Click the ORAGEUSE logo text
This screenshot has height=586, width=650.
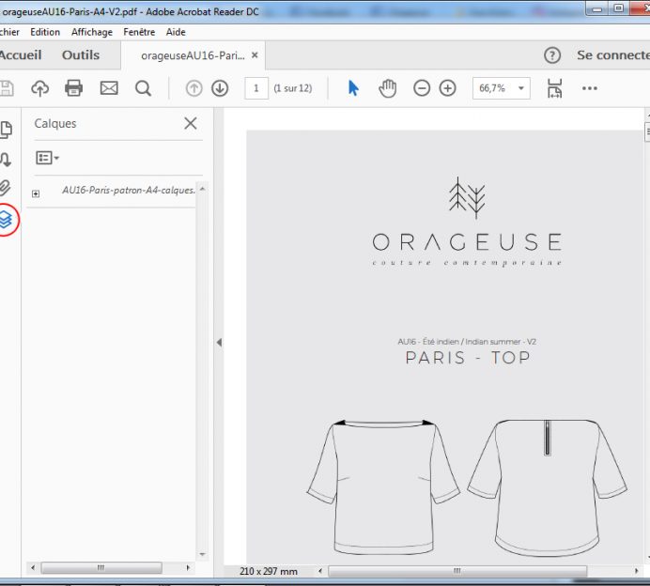click(x=467, y=242)
